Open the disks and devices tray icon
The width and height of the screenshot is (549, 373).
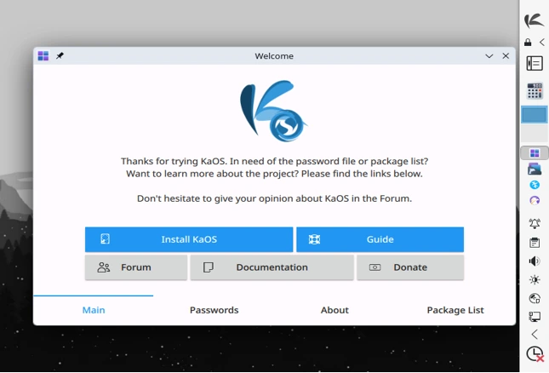pyautogui.click(x=535, y=298)
